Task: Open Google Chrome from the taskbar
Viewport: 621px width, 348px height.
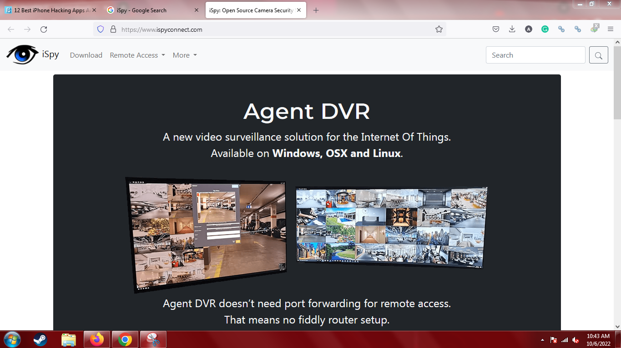Action: point(125,339)
